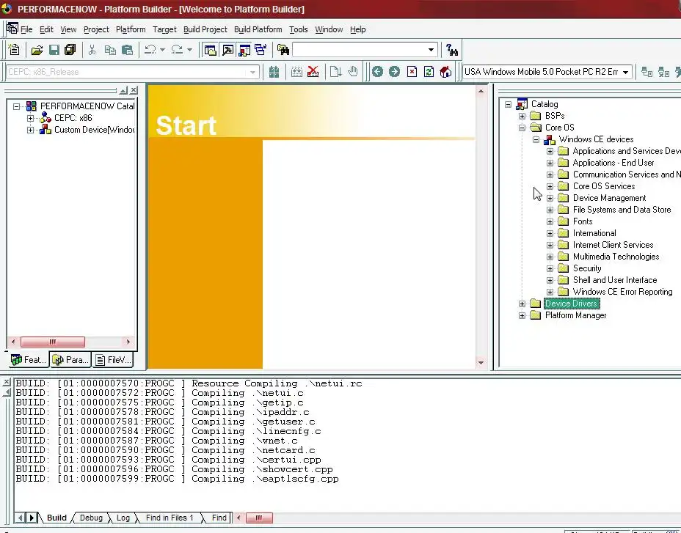Click the download image document-arrow icon
Screen dimensions: 681x533
click(335, 72)
